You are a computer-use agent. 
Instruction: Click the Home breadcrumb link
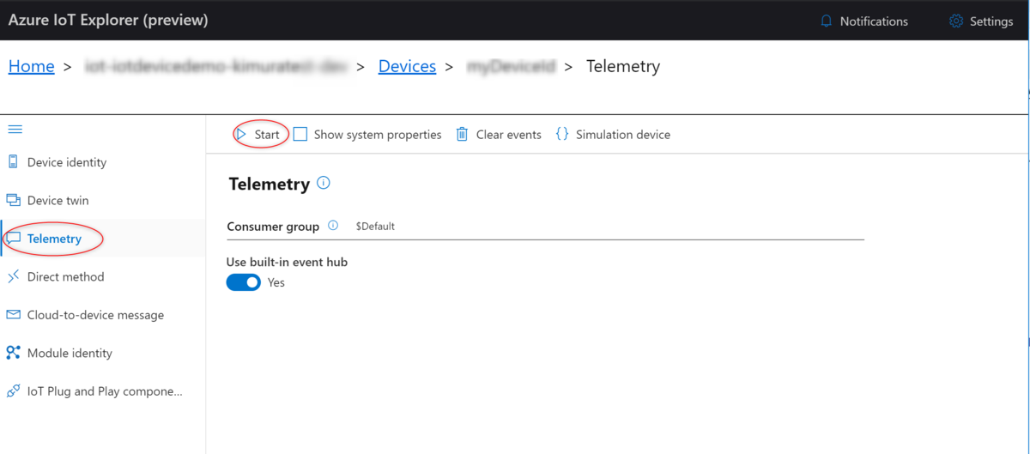[32, 66]
